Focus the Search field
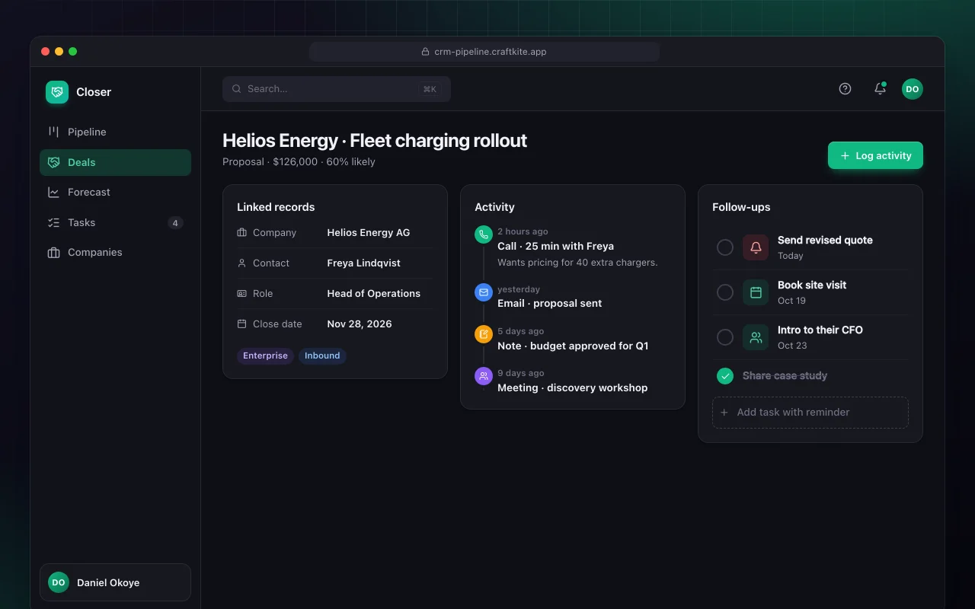Viewport: 975px width, 609px height. (x=337, y=89)
